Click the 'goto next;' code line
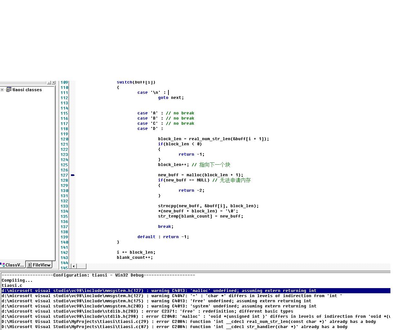Screen dimensions: 413x330 click(171, 98)
